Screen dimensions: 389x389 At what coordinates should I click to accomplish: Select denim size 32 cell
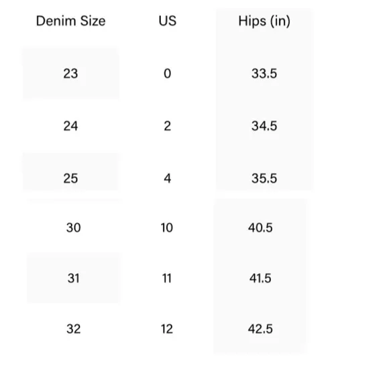(73, 329)
